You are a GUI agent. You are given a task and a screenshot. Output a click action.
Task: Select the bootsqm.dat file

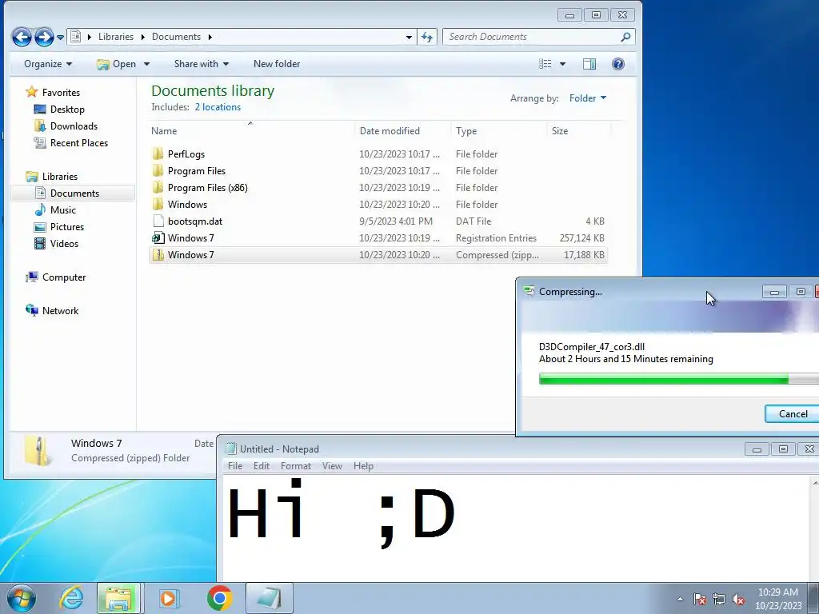point(378,221)
